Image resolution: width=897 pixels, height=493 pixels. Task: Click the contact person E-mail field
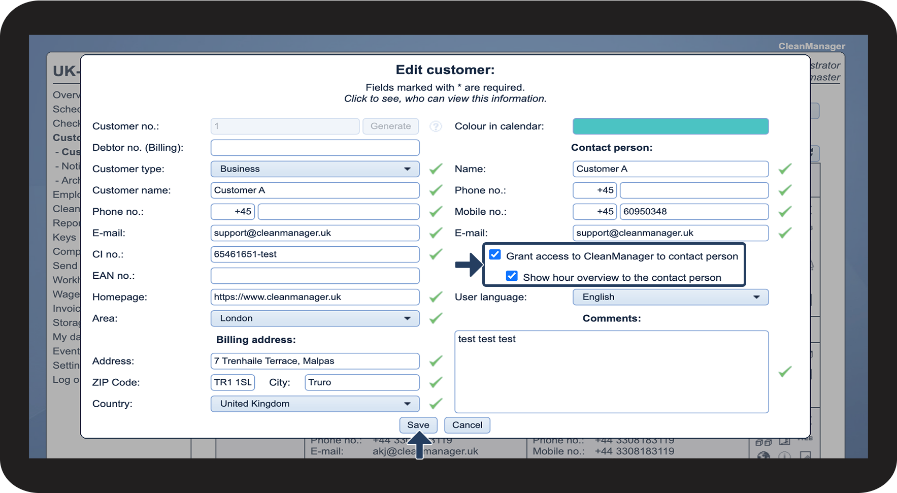pos(671,233)
